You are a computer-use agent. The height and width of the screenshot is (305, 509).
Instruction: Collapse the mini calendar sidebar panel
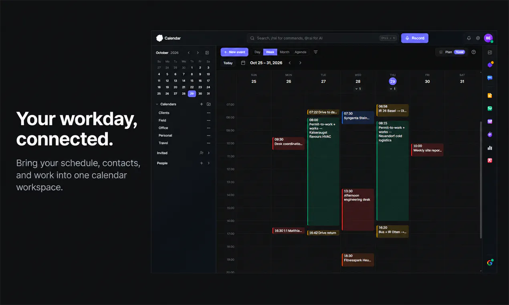click(207, 53)
